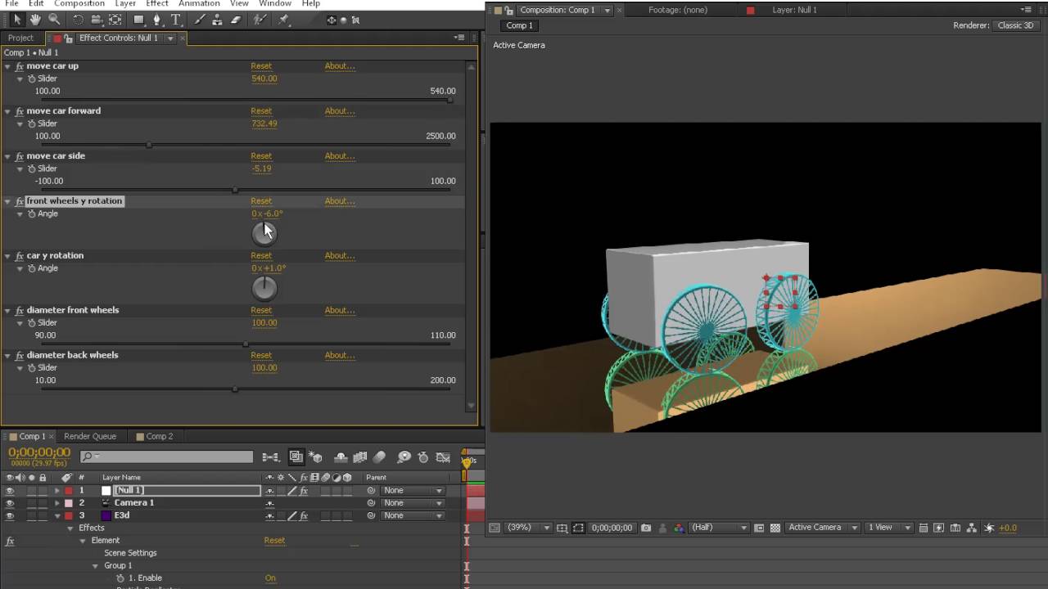Reset front wheels y rotation effect
This screenshot has height=589, width=1048.
(261, 201)
